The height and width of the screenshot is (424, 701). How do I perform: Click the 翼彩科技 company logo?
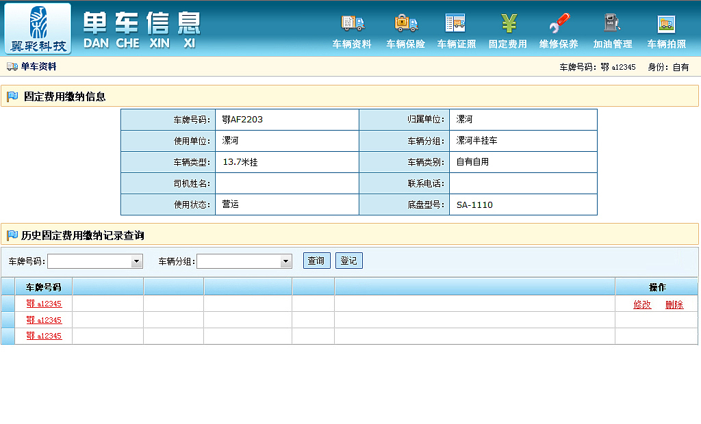(x=38, y=29)
